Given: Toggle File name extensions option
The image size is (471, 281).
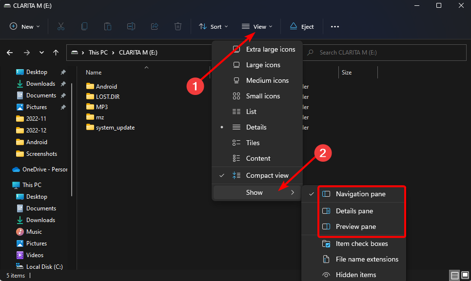Looking at the screenshot, I should click(354, 259).
